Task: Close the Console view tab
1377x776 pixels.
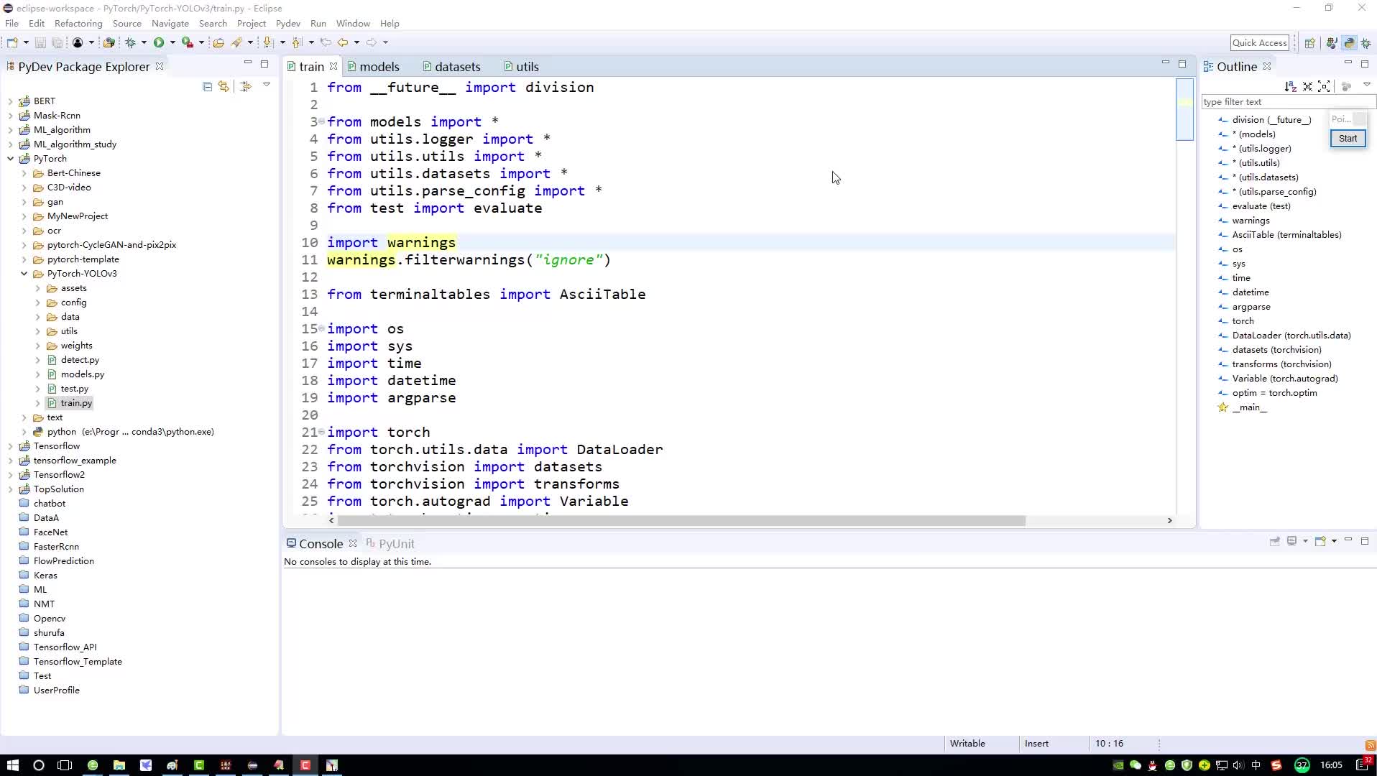Action: [x=353, y=543]
